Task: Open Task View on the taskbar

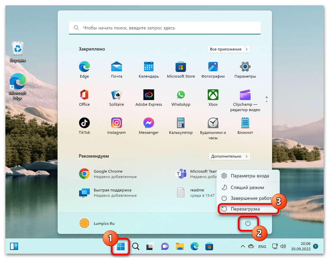Action: (x=150, y=246)
